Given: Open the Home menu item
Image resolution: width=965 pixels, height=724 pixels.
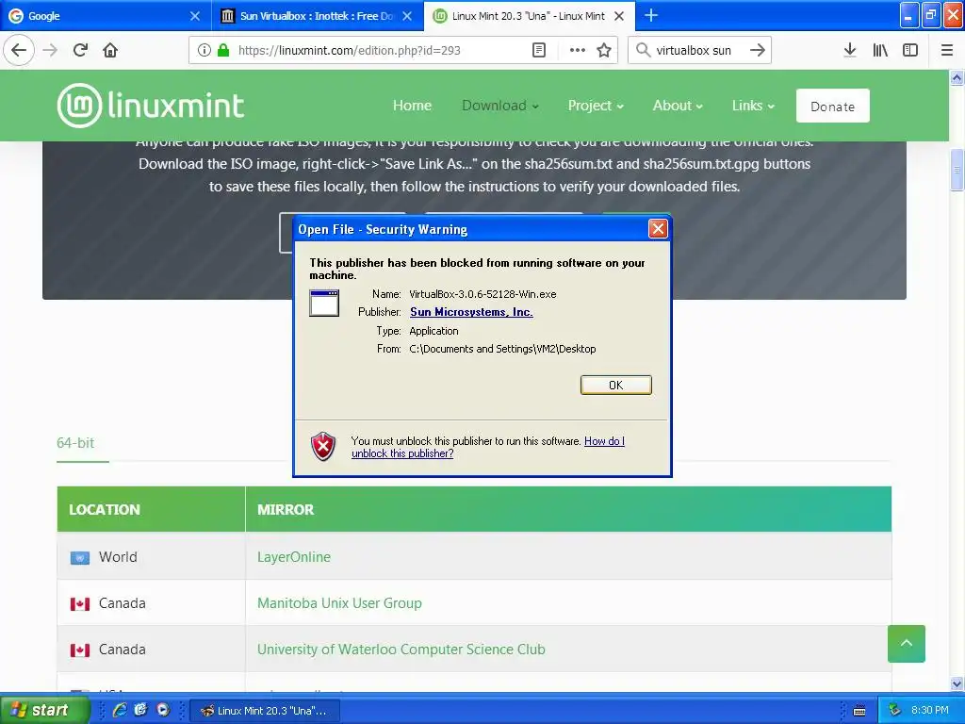Looking at the screenshot, I should [412, 106].
